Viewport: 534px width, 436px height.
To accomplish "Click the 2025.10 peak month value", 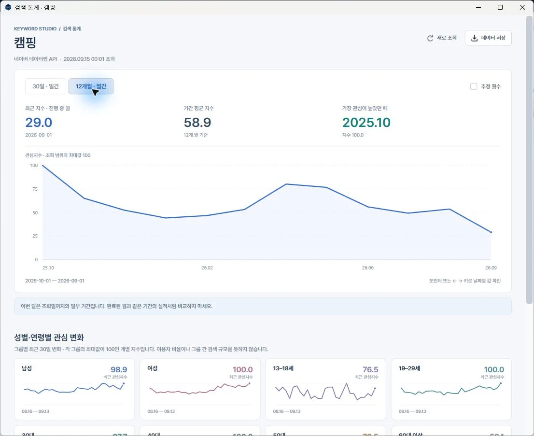I will 366,122.
